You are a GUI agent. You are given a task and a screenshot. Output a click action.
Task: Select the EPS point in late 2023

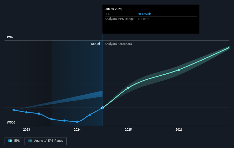[x=64, y=121]
